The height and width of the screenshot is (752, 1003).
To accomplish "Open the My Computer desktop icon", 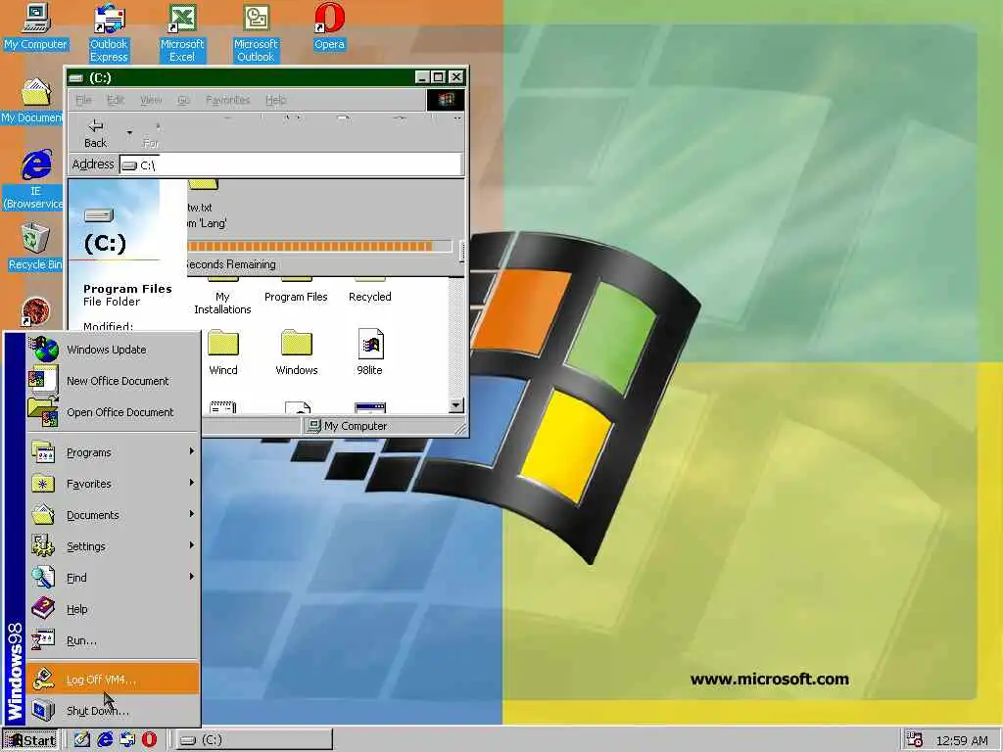I will 35,26.
